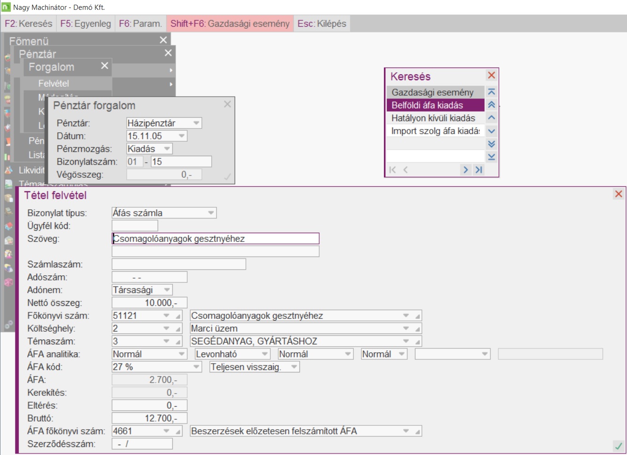This screenshot has width=627, height=455.
Task: Click page-up double arrow in Keresés panel
Action: [491, 105]
